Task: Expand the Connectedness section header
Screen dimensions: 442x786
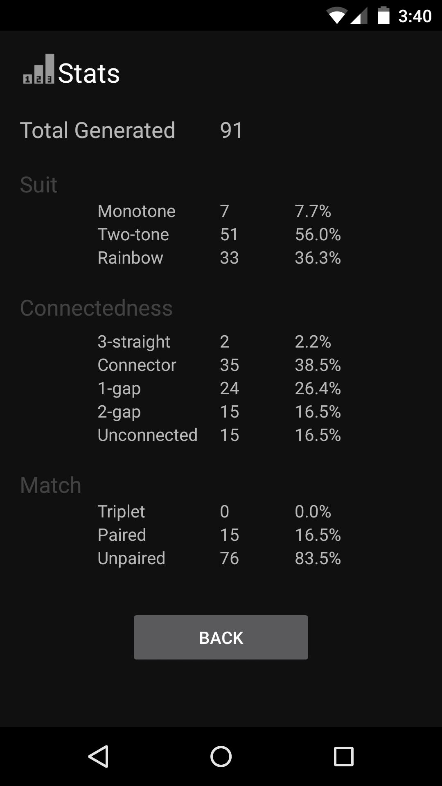Action: point(97,308)
